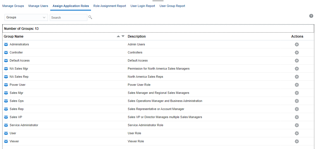The image size is (316, 149).
Task: Click the Controller group icon
Action: [6, 52]
